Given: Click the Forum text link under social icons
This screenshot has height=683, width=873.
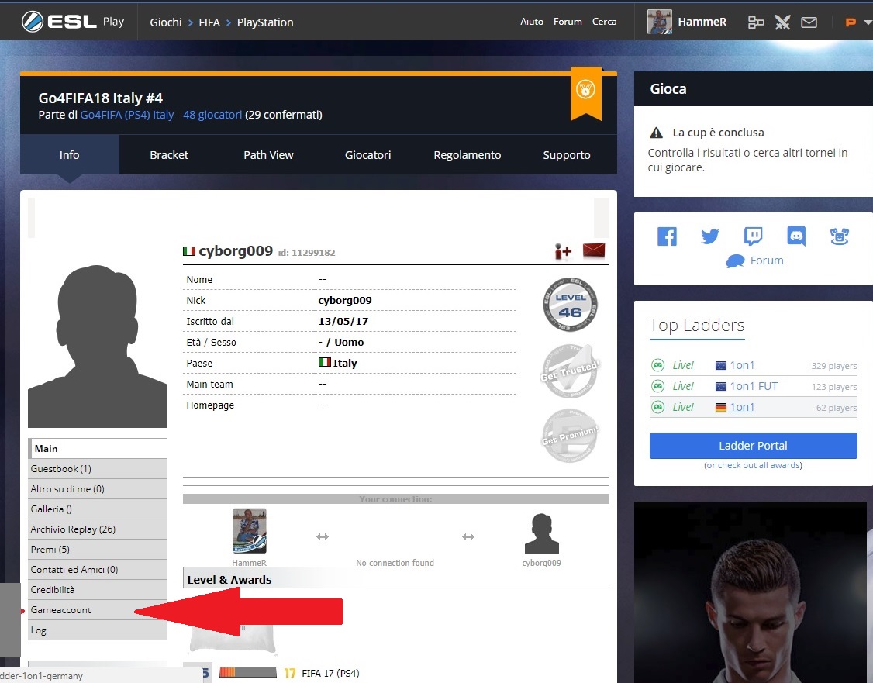Looking at the screenshot, I should (x=767, y=260).
